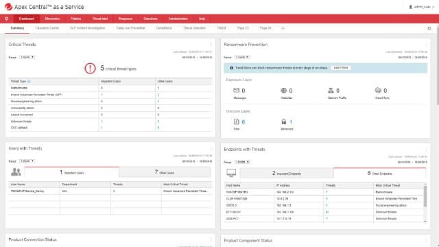Click the Cloud Sync icon
This screenshot has height=247, width=439.
coord(378,90)
